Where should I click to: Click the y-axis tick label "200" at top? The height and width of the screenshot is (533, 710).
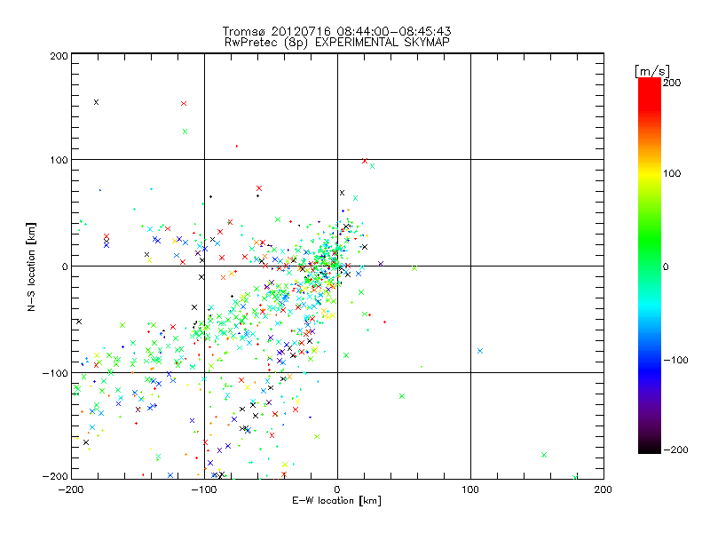(59, 56)
